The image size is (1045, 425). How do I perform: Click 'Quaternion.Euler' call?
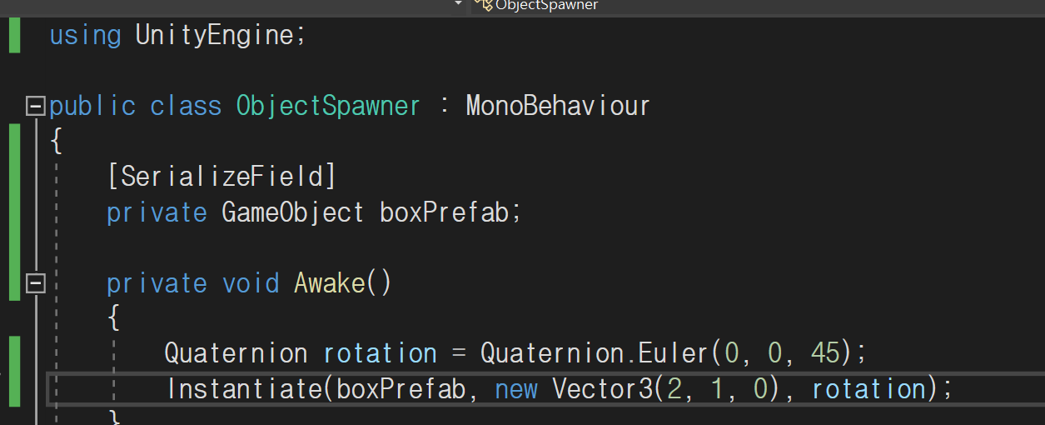pos(594,353)
